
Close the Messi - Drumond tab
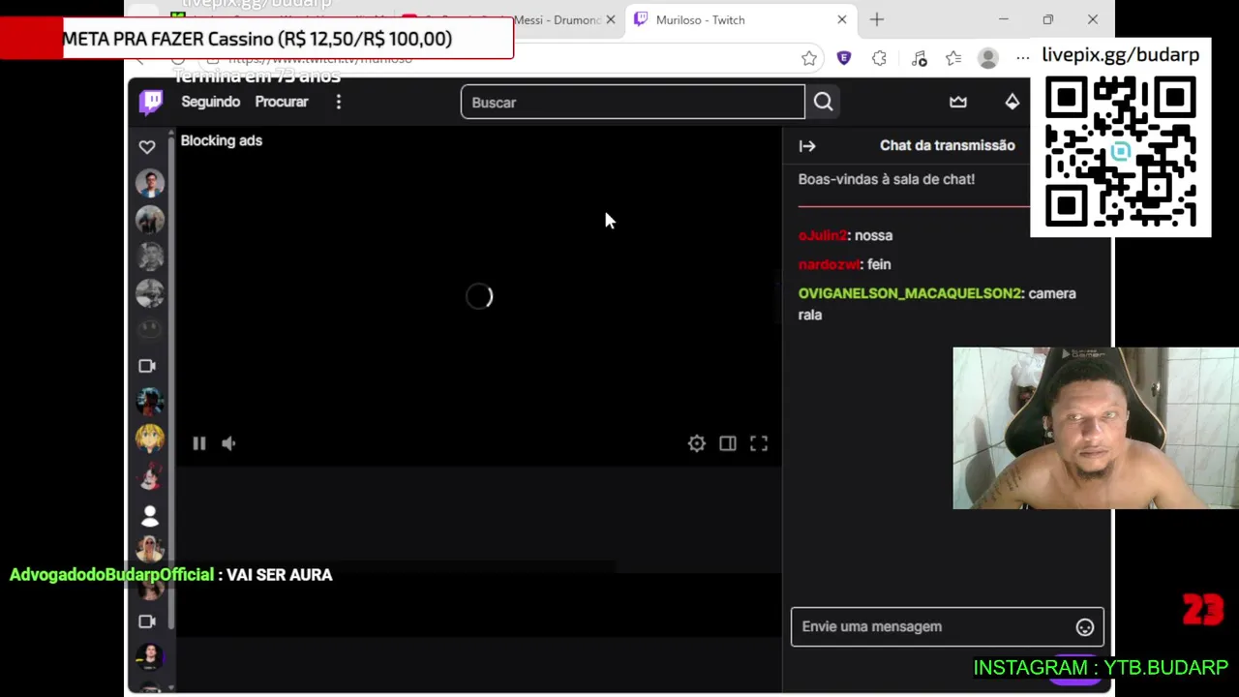611,19
